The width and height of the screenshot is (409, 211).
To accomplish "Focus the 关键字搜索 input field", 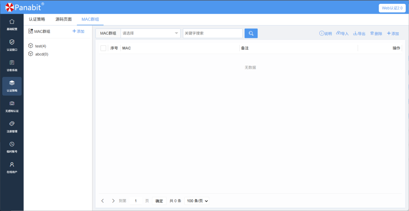I will point(213,33).
